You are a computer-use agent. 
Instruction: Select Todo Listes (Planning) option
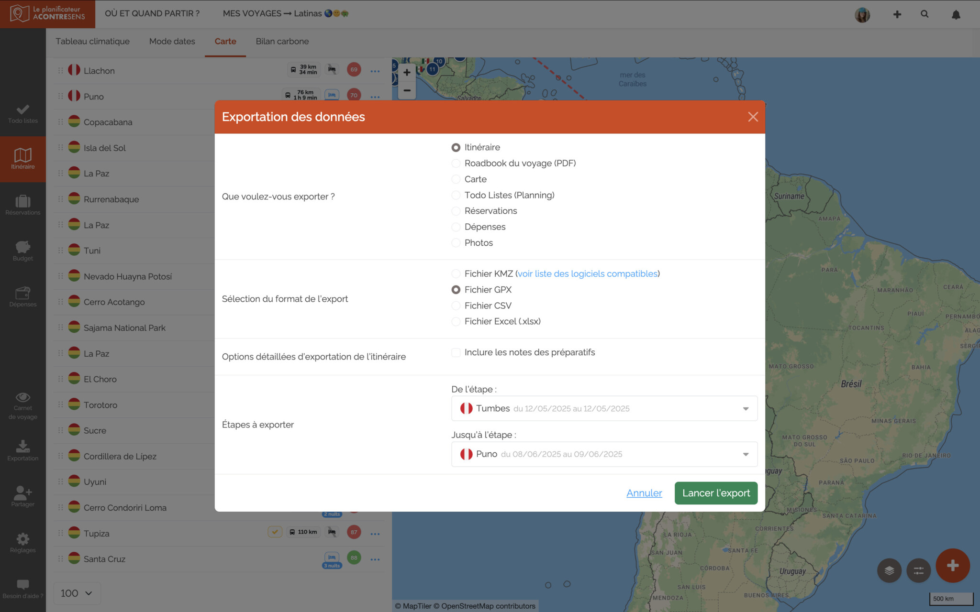(456, 195)
